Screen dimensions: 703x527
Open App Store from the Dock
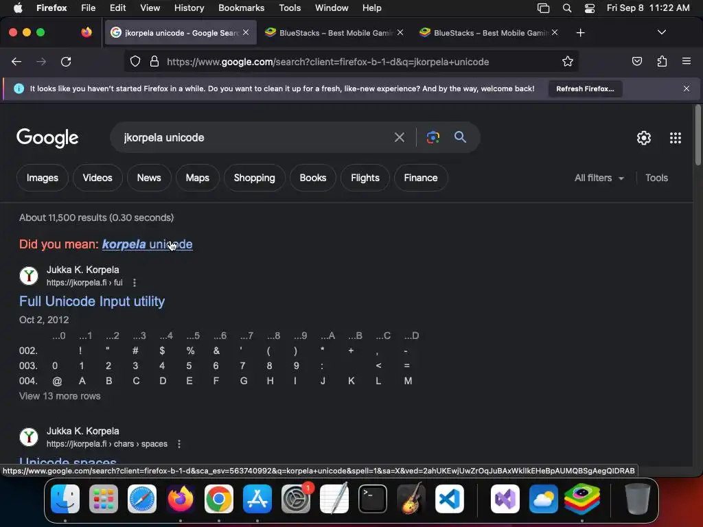[257, 499]
